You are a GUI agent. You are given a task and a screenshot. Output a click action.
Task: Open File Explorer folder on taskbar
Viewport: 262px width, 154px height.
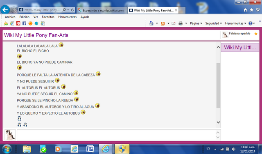pos(27,149)
